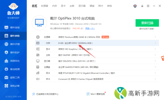Screen dimensions: 164x100
Task: Click the OptiPlex 3010 title
Action: (72, 19)
